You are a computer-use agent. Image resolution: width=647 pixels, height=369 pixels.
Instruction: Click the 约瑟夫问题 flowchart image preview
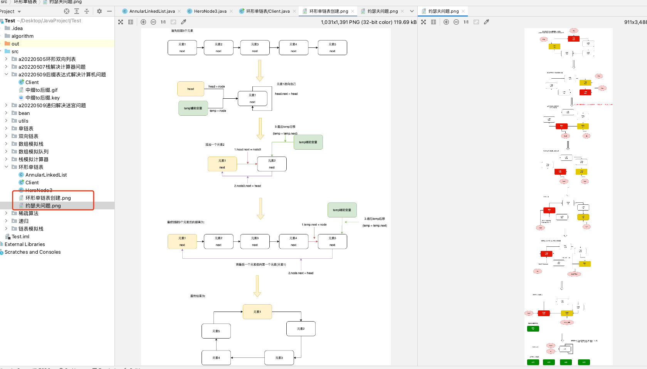(x=568, y=196)
